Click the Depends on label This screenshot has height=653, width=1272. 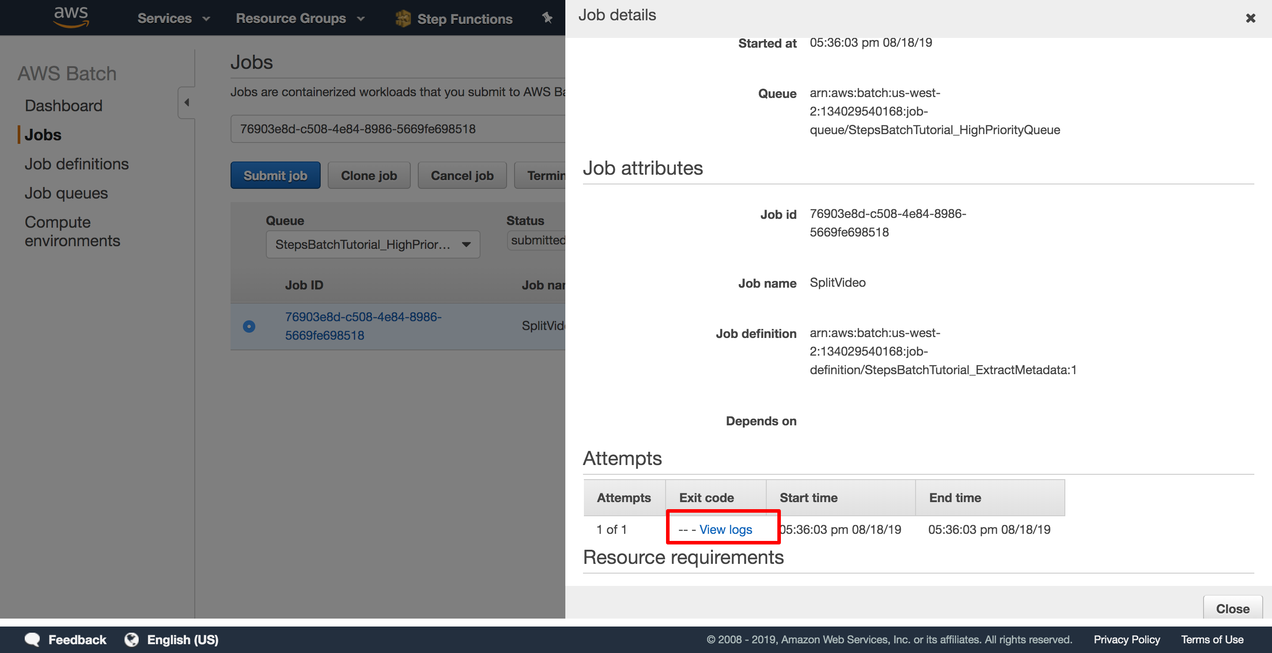click(x=761, y=421)
